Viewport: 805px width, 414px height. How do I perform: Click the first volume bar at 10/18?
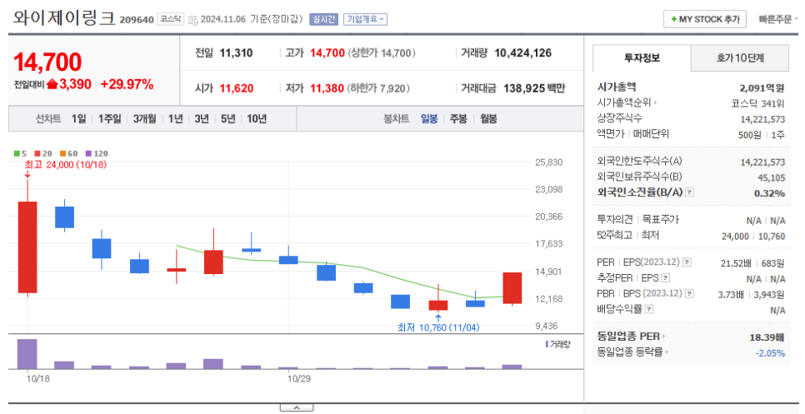pos(27,354)
